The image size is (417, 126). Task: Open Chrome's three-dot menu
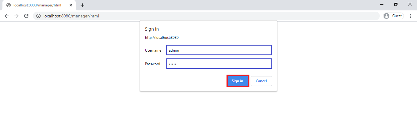click(411, 16)
